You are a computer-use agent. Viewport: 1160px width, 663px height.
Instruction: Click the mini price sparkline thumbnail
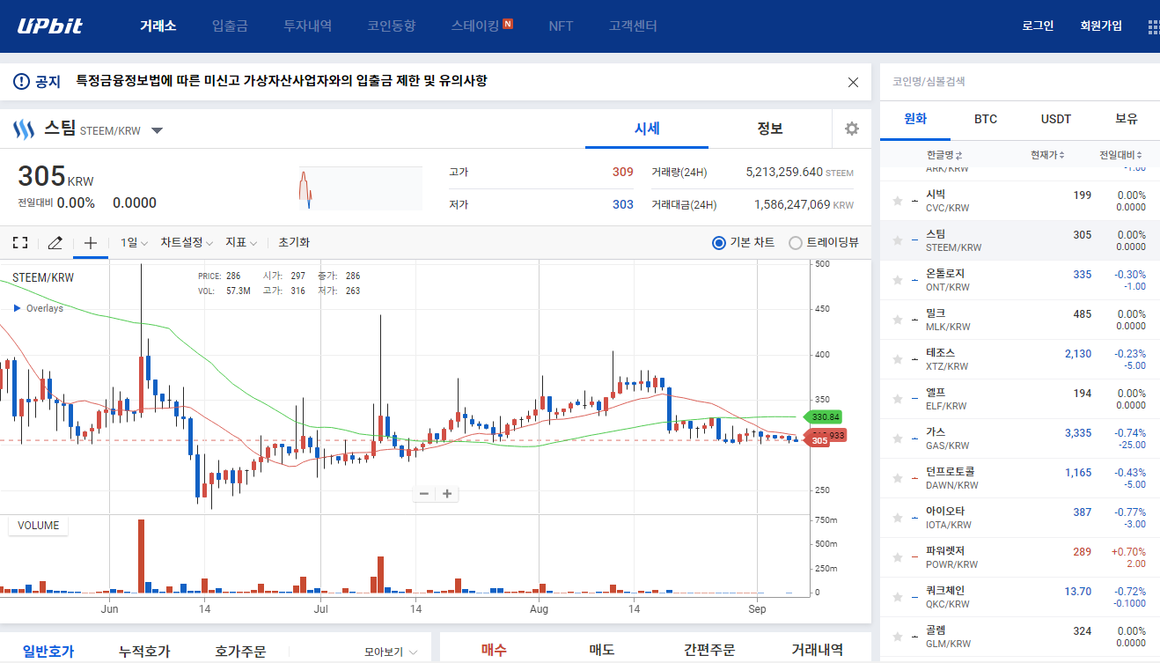360,188
